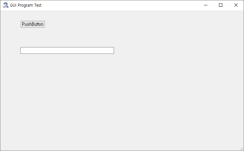This screenshot has width=244, height=151.
Task: Click the portrait application icon in title bar
Action: coord(6,5)
